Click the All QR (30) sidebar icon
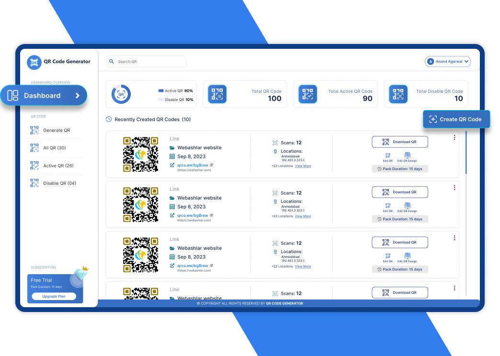Screen dimensions: 500x356 pos(34,148)
